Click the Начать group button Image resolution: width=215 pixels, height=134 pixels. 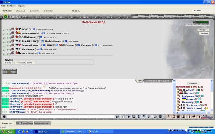click(x=8, y=63)
